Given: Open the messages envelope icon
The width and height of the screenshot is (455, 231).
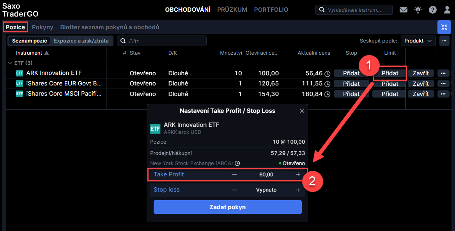Looking at the screenshot, I should [404, 10].
